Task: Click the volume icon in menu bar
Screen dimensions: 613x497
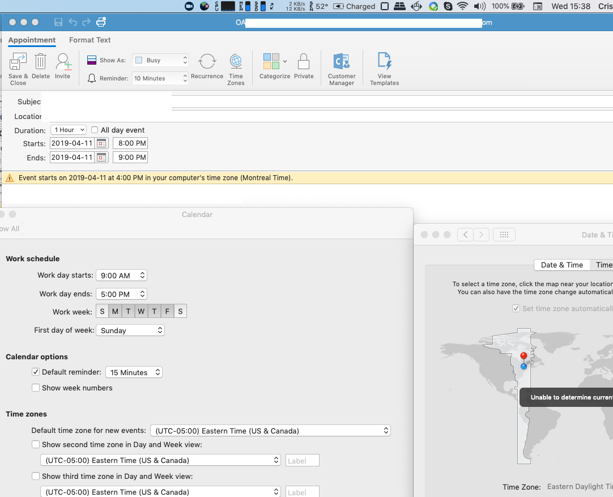Action: click(x=479, y=6)
